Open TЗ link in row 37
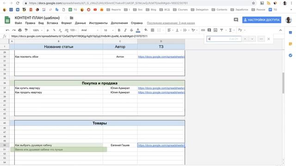 pyautogui.click(x=161, y=88)
